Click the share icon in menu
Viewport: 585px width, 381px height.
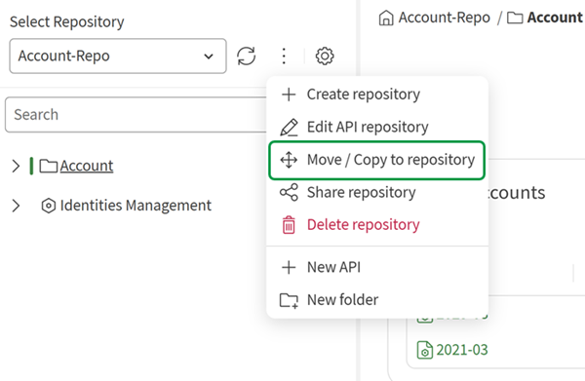pyautogui.click(x=289, y=192)
